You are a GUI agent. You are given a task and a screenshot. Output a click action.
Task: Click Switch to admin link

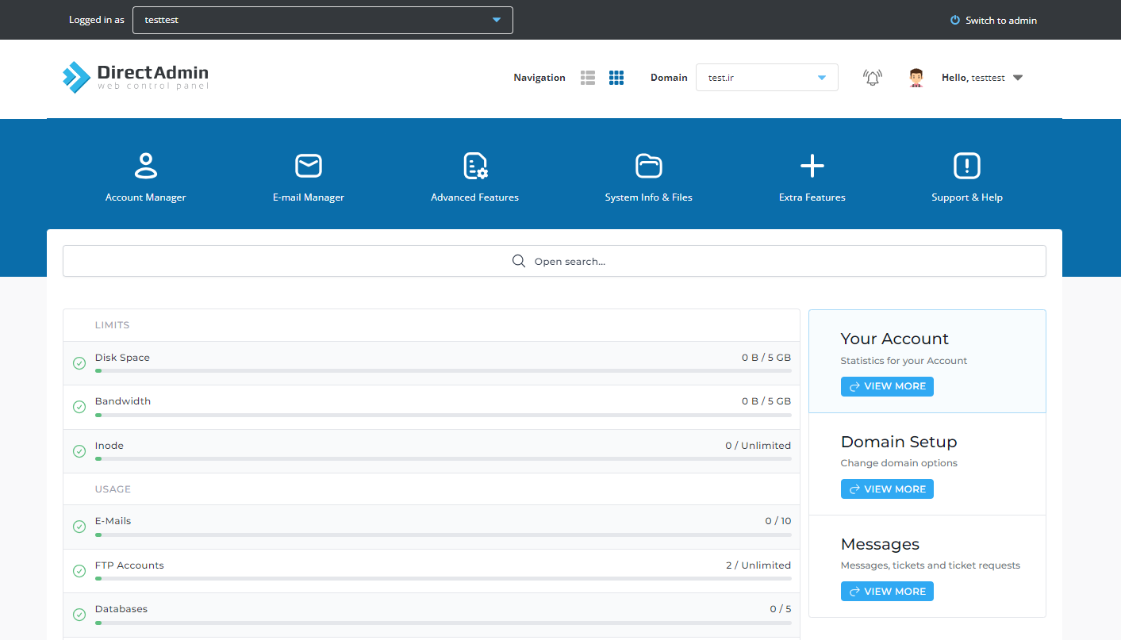click(993, 21)
